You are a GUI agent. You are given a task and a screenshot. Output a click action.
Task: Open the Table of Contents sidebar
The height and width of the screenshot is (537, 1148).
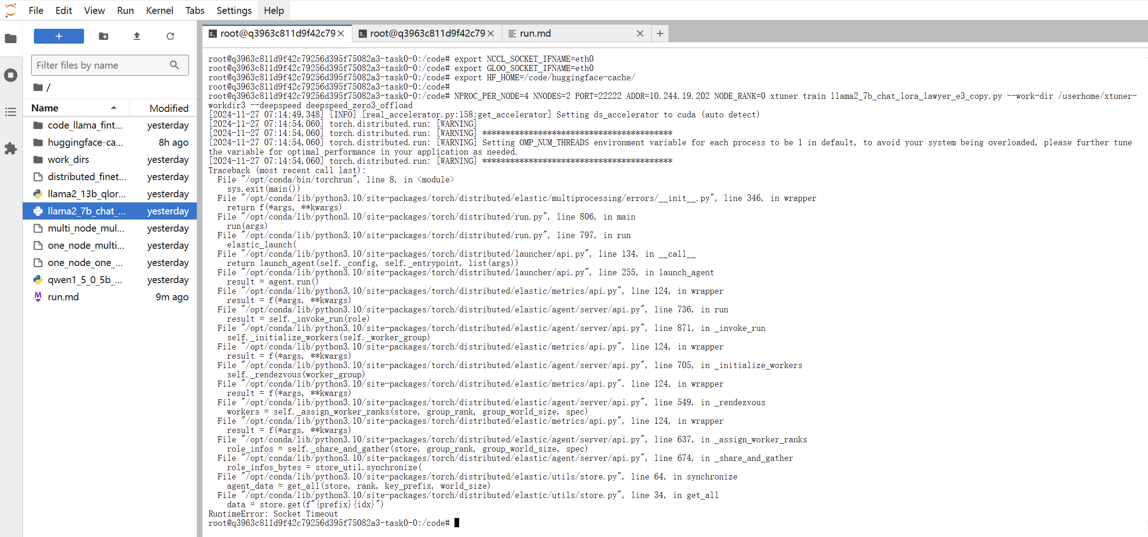[11, 112]
